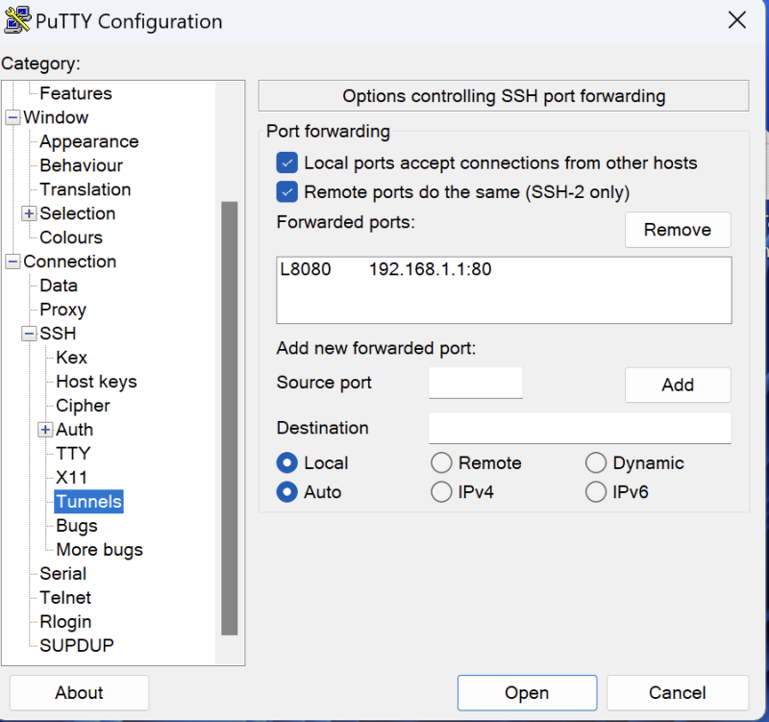Screen dimensions: 769x722
Task: Click the category tree vertical scrollbar
Action: (x=229, y=418)
